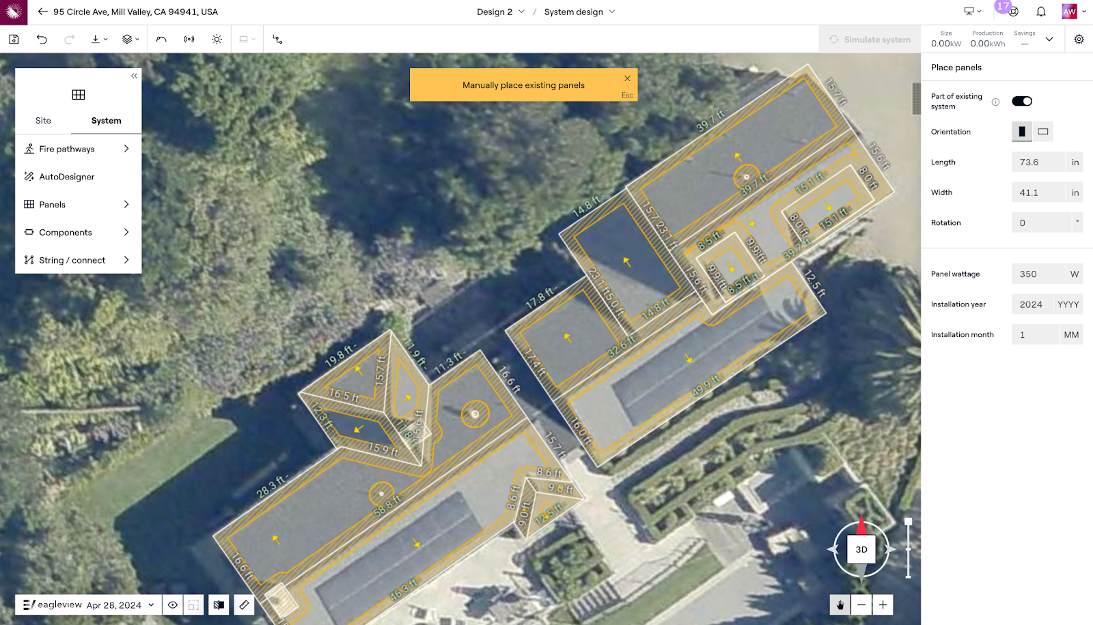Screen dimensions: 1093x625
Task: Activate the hand pan tool
Action: pyautogui.click(x=840, y=605)
